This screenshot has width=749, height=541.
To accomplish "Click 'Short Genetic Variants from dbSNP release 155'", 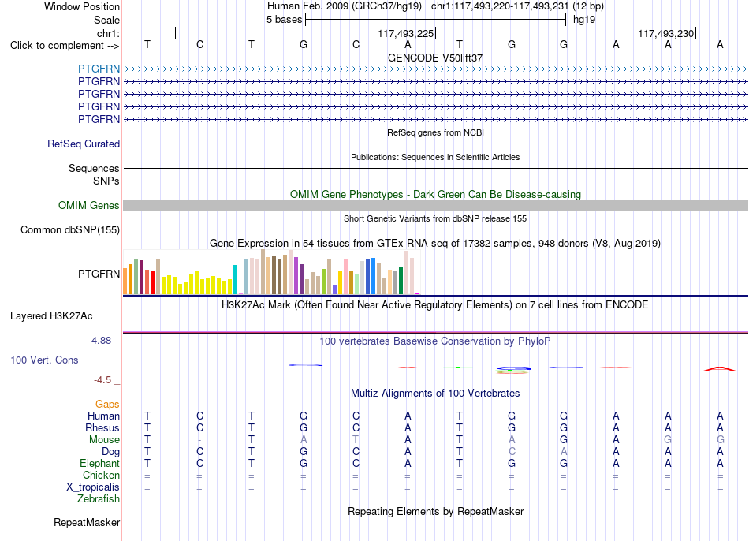I will click(x=435, y=218).
